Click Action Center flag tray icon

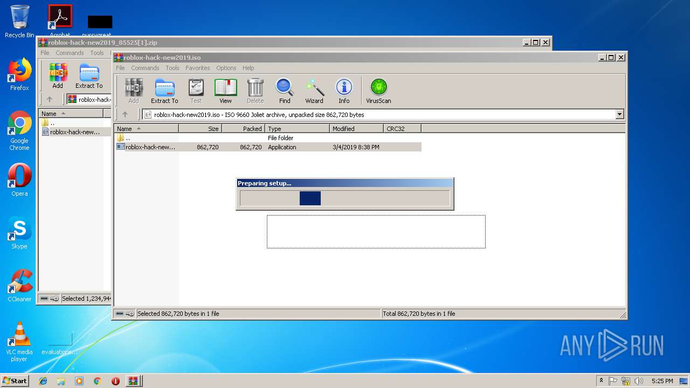(x=613, y=381)
